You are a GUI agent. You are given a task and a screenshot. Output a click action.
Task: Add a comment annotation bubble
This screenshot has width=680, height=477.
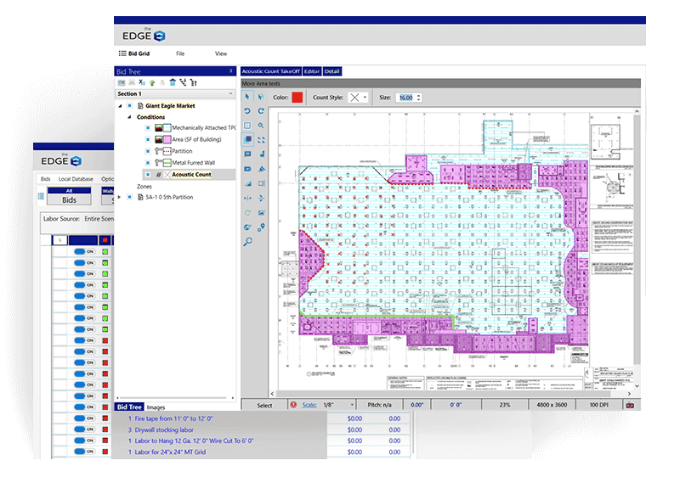pos(247,154)
